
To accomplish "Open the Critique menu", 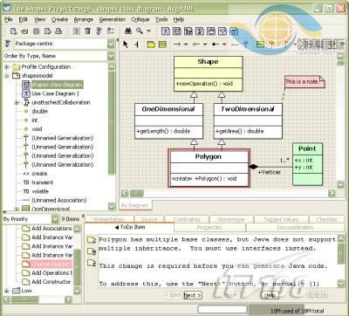I will point(140,19).
